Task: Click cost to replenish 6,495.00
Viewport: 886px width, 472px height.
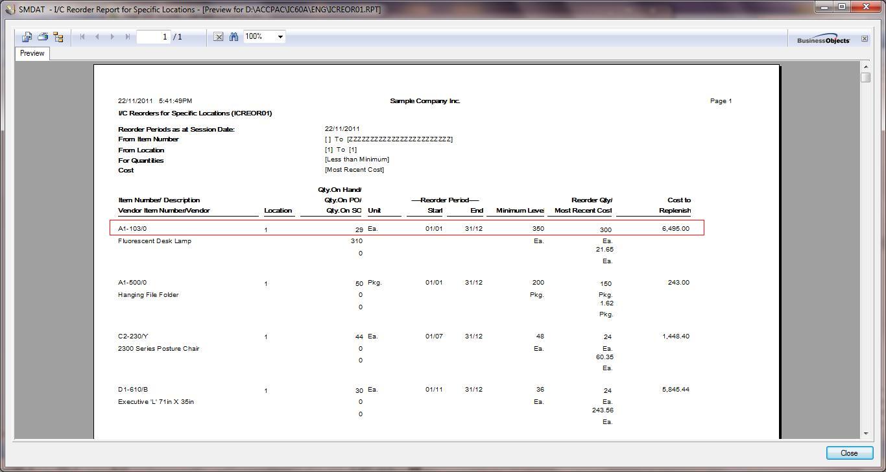Action: pos(676,229)
